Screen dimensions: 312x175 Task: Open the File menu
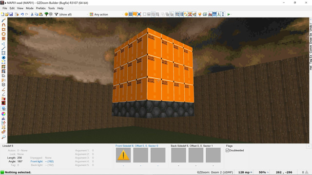(x=5, y=8)
